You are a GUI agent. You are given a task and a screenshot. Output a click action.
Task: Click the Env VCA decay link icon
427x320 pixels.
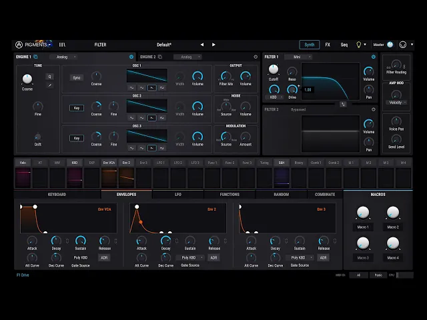pyautogui.click(x=67, y=241)
